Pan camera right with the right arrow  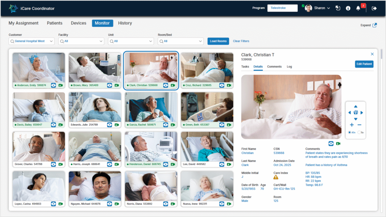362,112
